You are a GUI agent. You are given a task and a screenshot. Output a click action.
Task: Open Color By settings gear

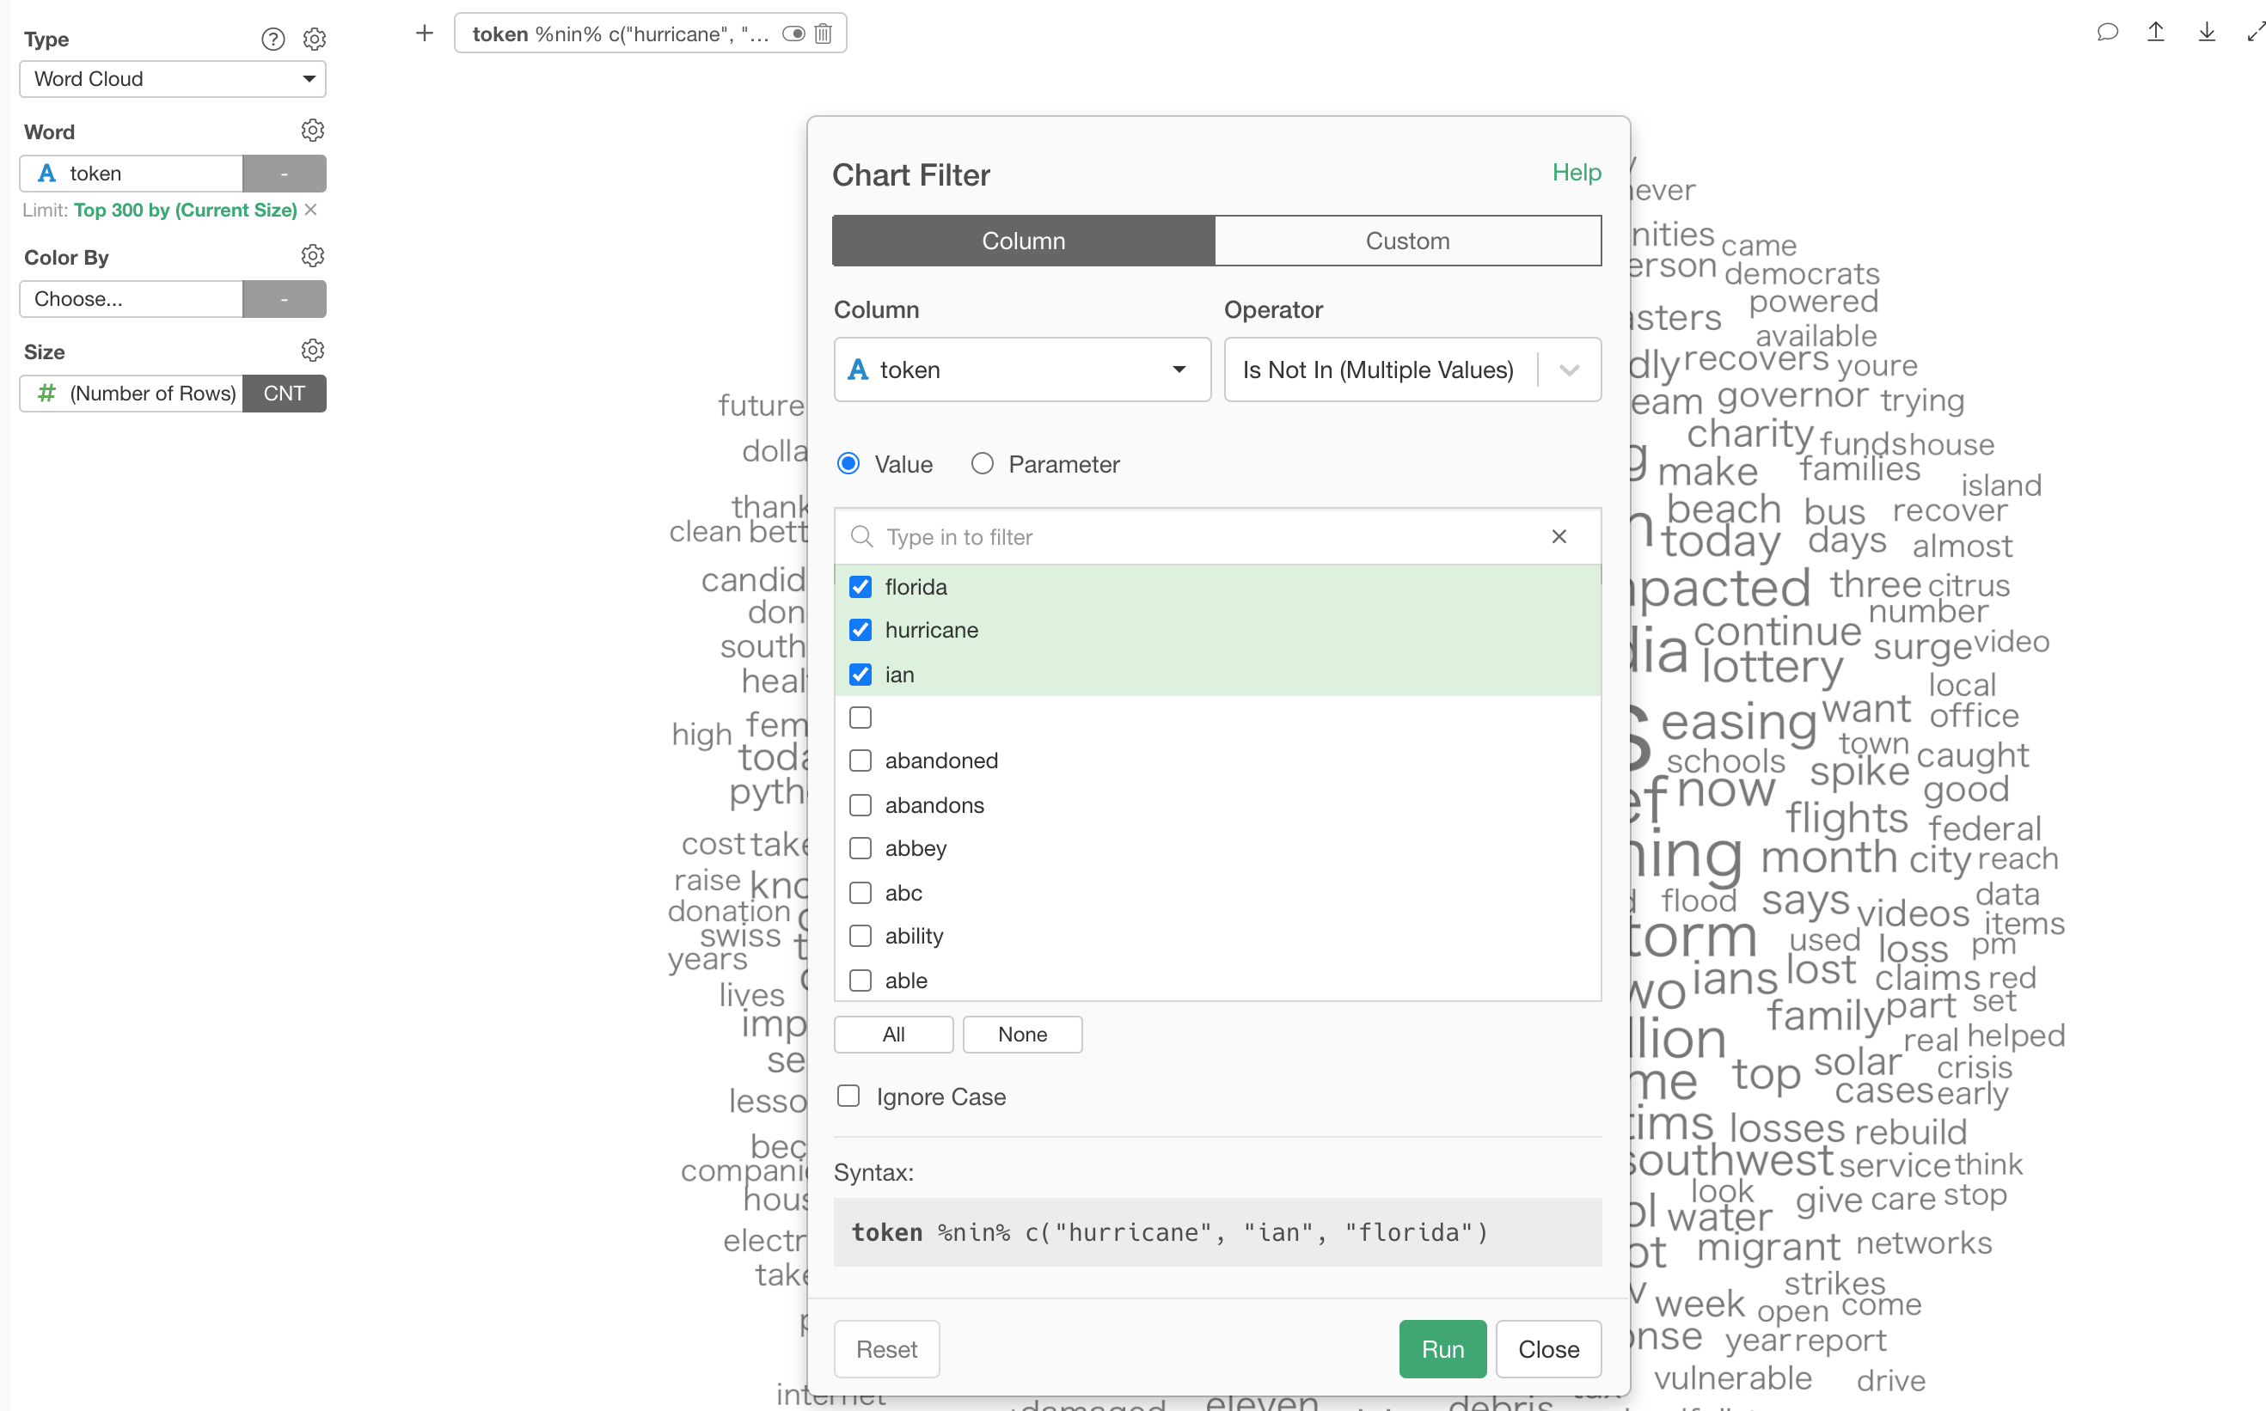click(313, 256)
